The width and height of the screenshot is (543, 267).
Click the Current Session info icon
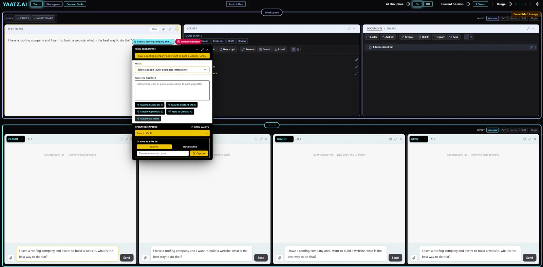[x=468, y=4]
